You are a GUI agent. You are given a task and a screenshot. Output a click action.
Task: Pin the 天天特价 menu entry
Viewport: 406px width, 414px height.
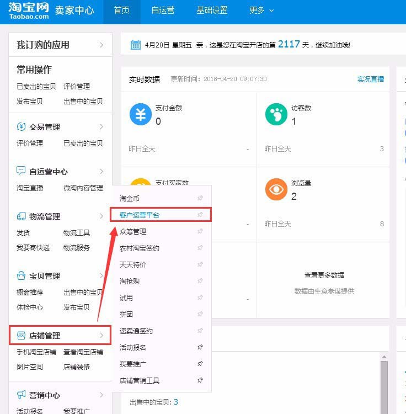[200, 264]
